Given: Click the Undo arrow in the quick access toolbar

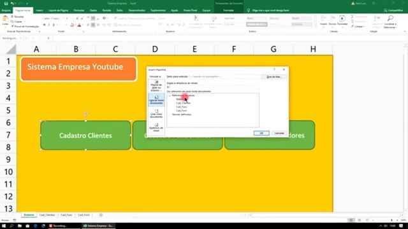Looking at the screenshot, I should tap(12, 3).
